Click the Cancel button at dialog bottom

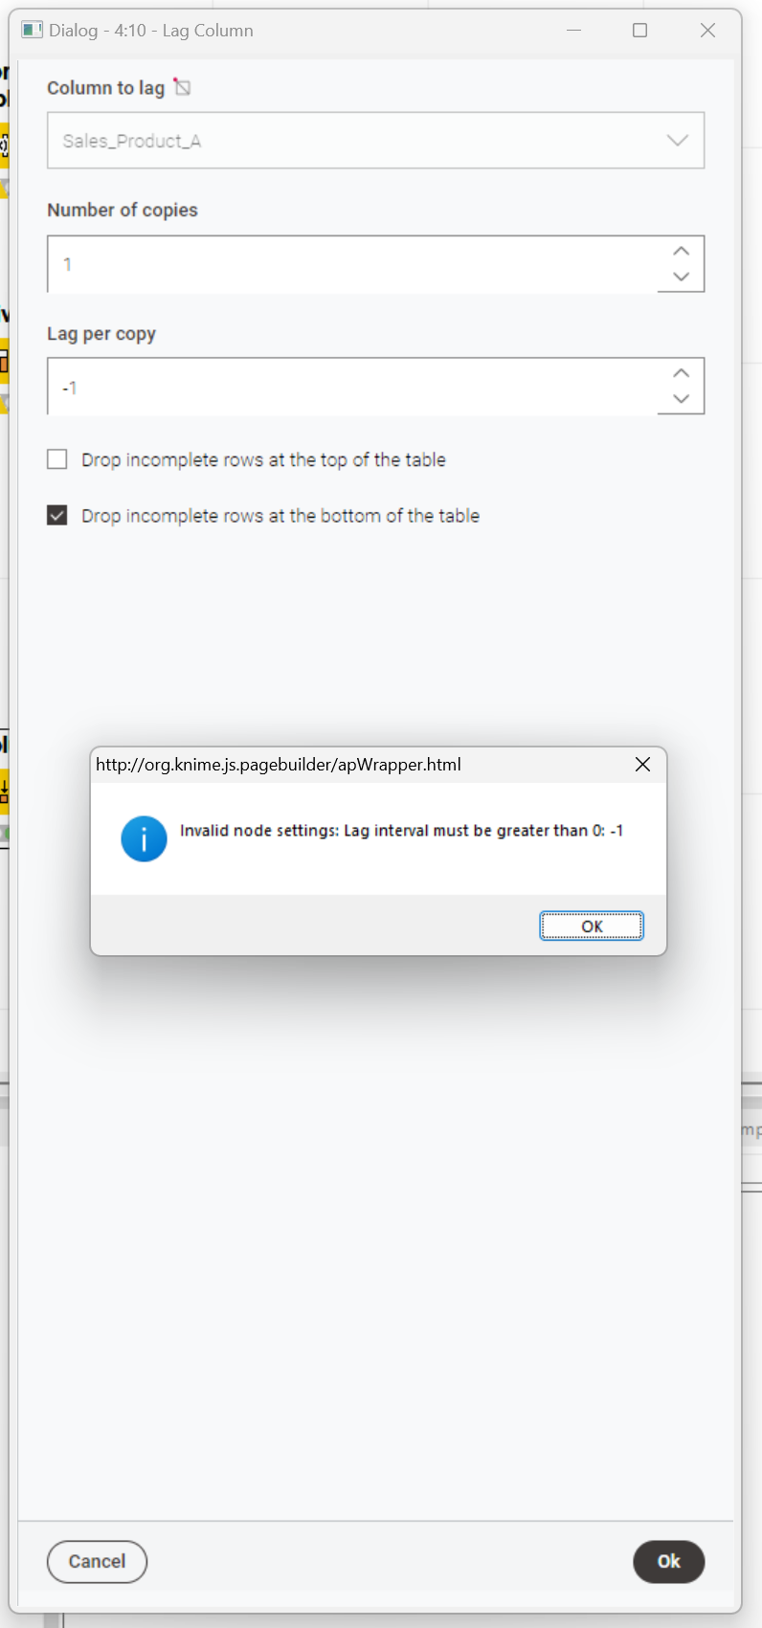coord(97,1561)
